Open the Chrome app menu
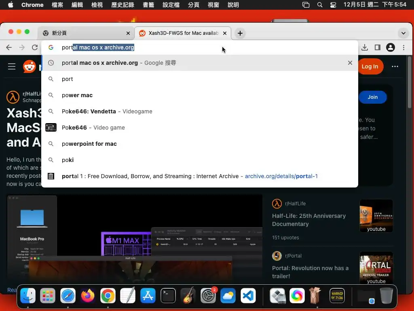 pos(32,5)
